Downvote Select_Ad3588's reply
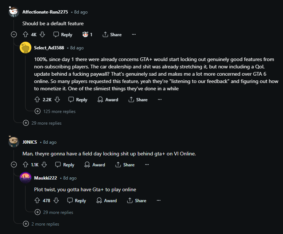 coord(57,99)
